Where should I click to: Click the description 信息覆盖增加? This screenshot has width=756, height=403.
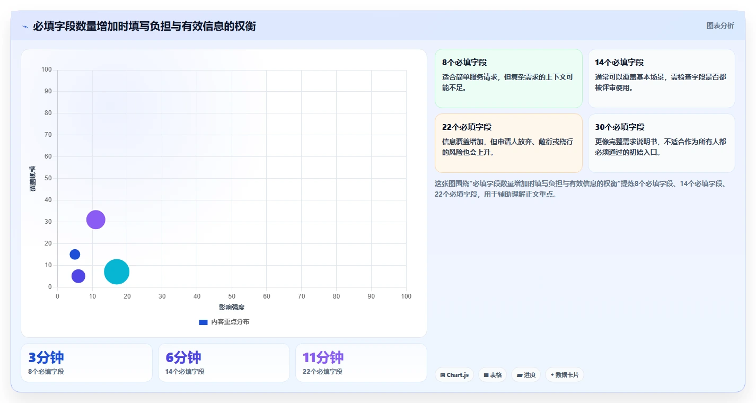coord(507,147)
